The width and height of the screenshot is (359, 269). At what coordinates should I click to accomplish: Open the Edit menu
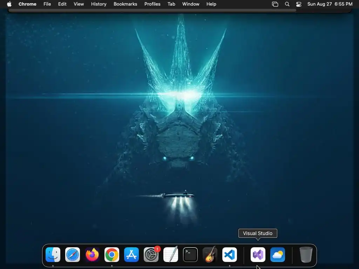click(62, 4)
